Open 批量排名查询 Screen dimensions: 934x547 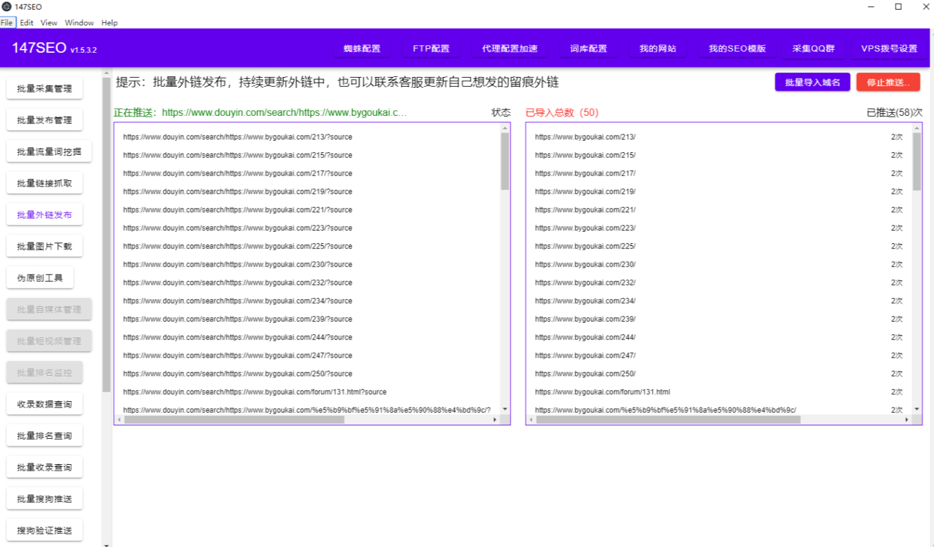click(x=45, y=436)
